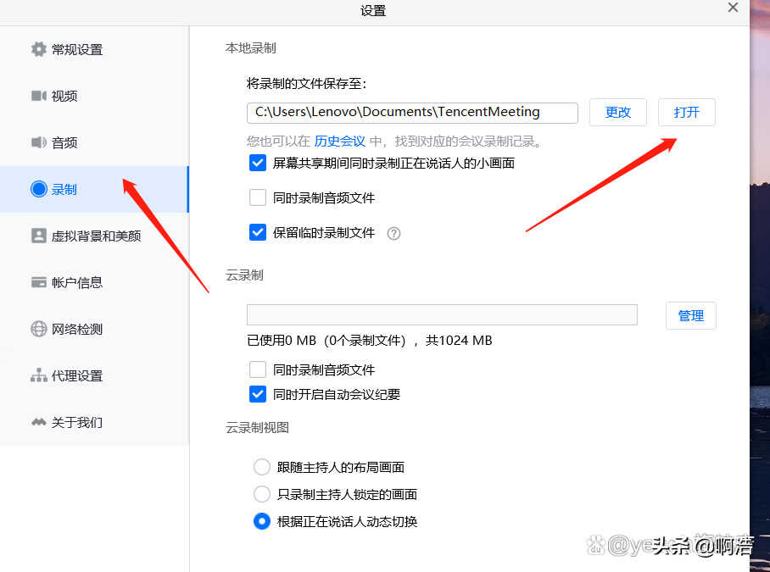Enable local 同时录制音频文件 checkbox

tap(258, 197)
